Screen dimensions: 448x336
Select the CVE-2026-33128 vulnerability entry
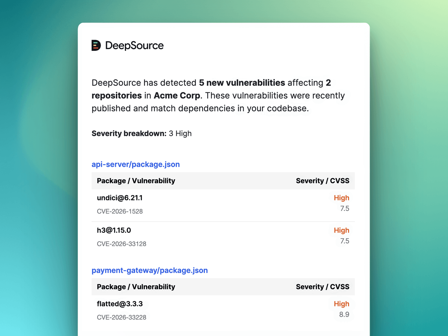(122, 244)
